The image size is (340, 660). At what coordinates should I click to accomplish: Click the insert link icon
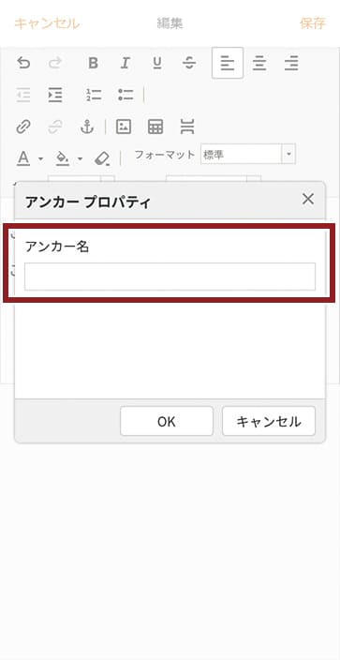(x=23, y=127)
